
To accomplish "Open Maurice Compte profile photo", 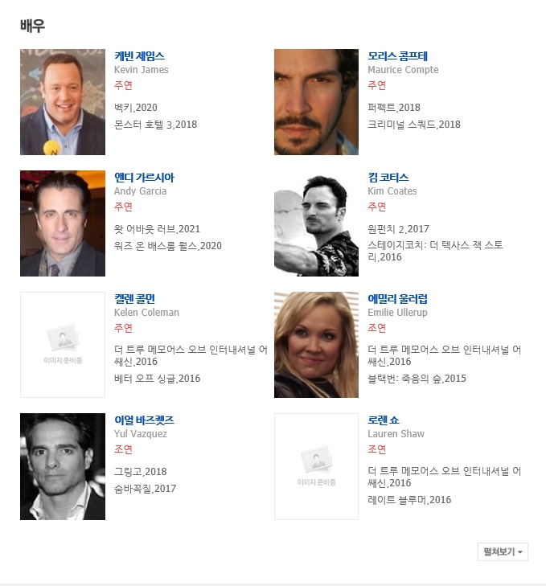I will (x=316, y=101).
